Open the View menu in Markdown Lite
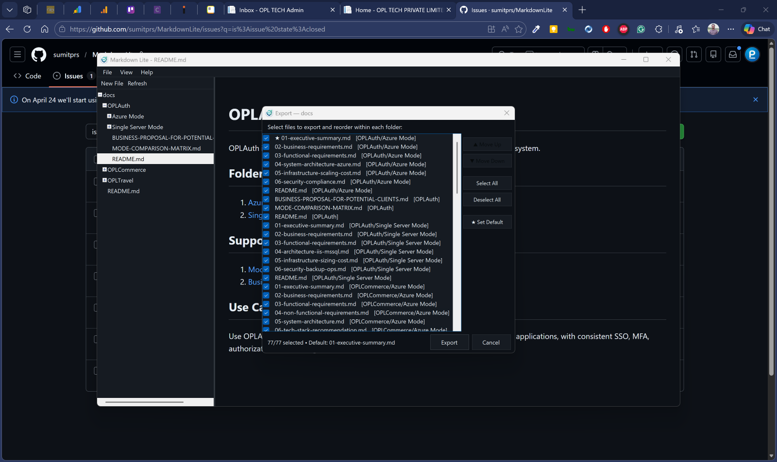 (126, 72)
